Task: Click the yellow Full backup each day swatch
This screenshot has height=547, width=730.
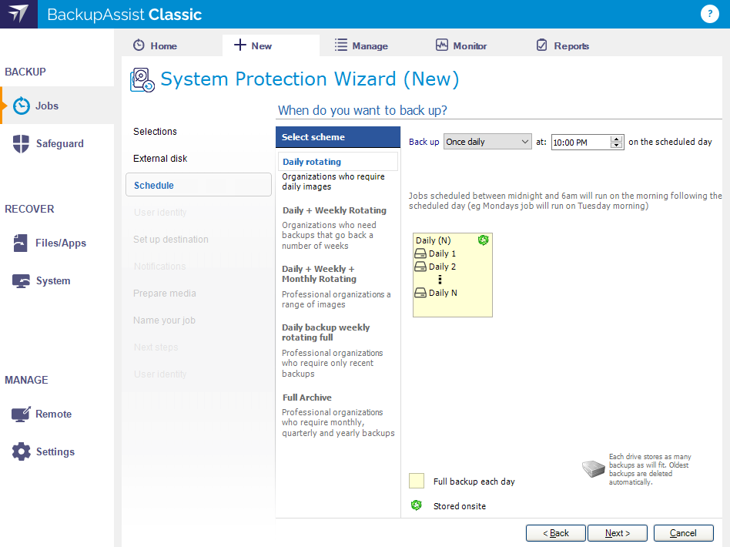Action: click(417, 481)
